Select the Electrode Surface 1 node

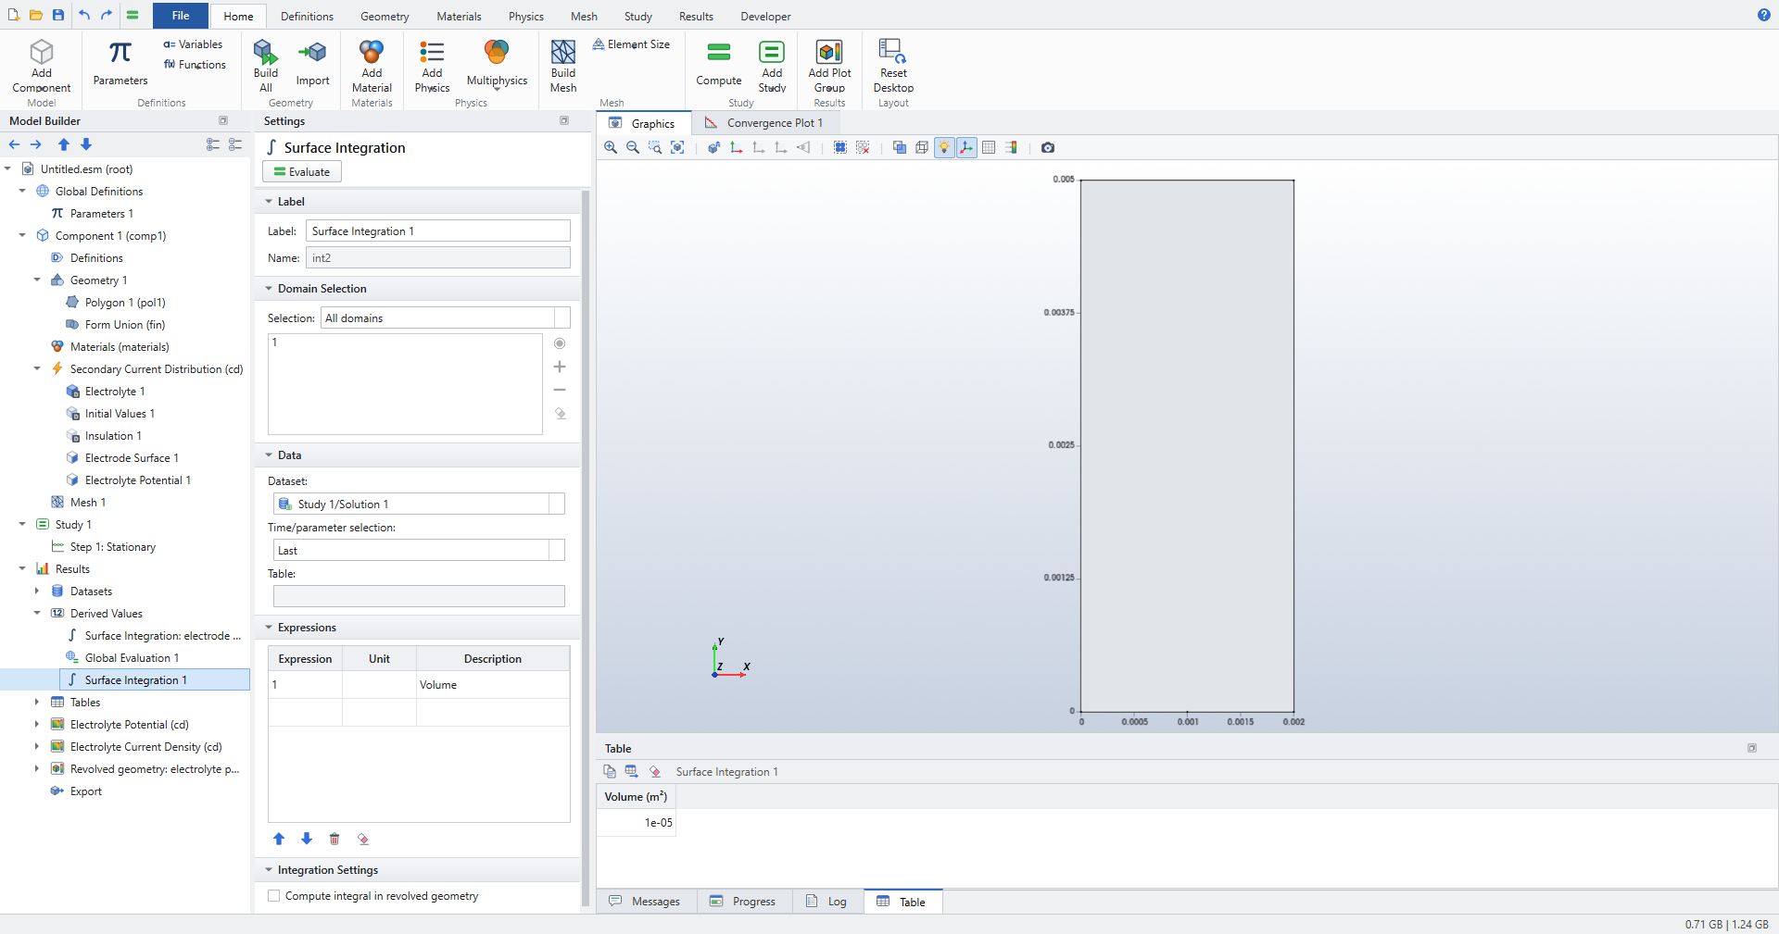pos(132,458)
